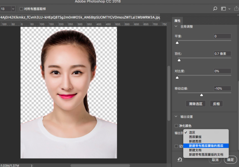Tick the remember settings checkbox below 输出到

pos(176,146)
